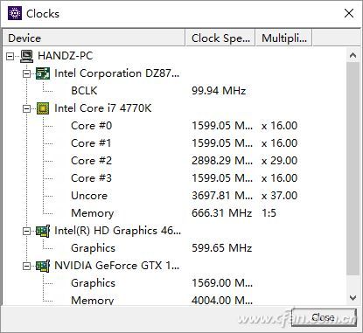This screenshot has height=333, width=363.
Task: Click the Clock Speed column header
Action: [x=220, y=38]
